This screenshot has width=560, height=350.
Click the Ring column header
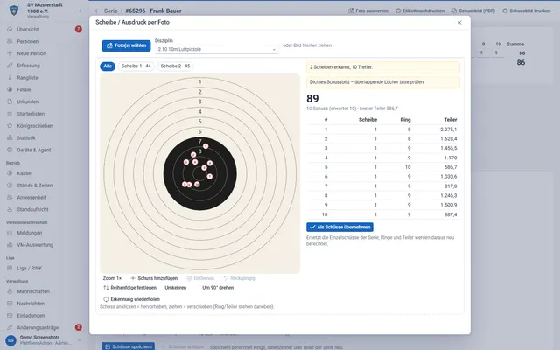(x=405, y=120)
